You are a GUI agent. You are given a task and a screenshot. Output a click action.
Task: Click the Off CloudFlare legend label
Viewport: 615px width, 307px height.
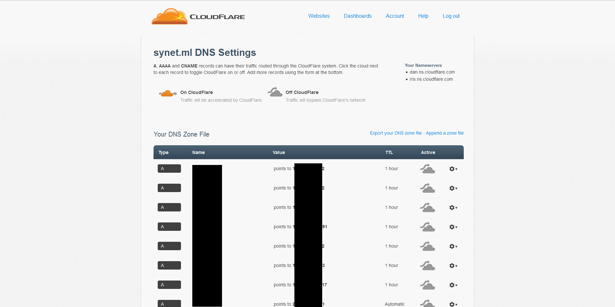click(x=302, y=92)
